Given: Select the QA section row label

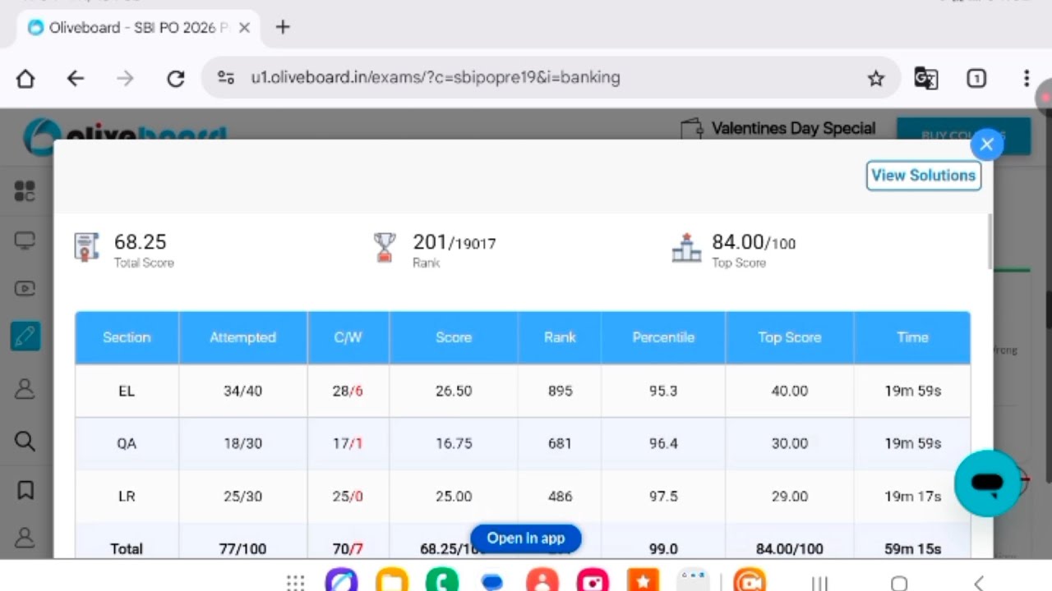Looking at the screenshot, I should [x=127, y=443].
